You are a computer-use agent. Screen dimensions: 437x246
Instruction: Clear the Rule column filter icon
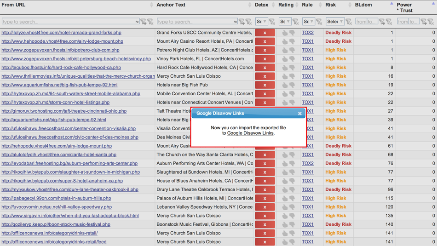(319, 22)
